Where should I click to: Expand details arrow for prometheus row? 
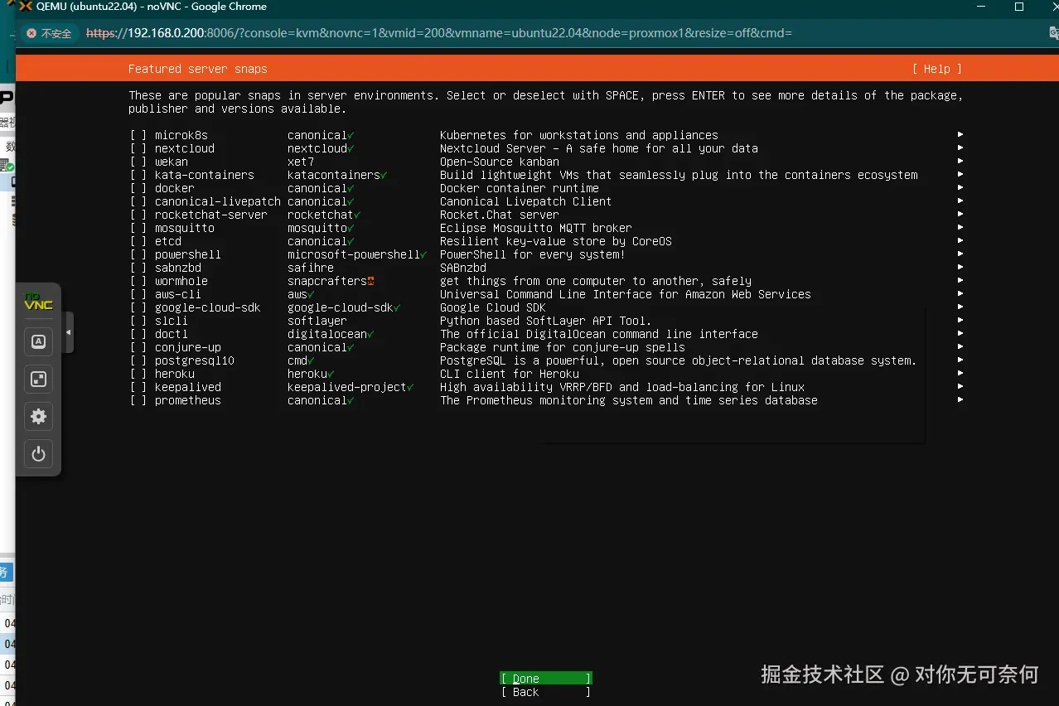coord(960,399)
